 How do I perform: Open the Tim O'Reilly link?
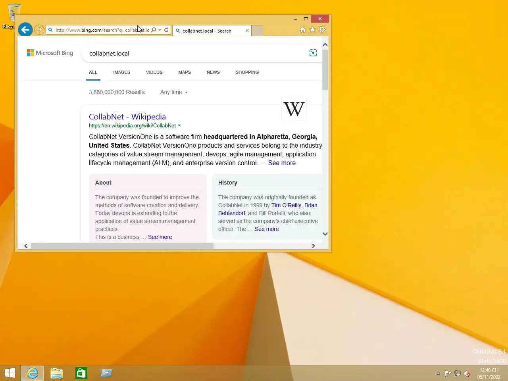point(286,205)
